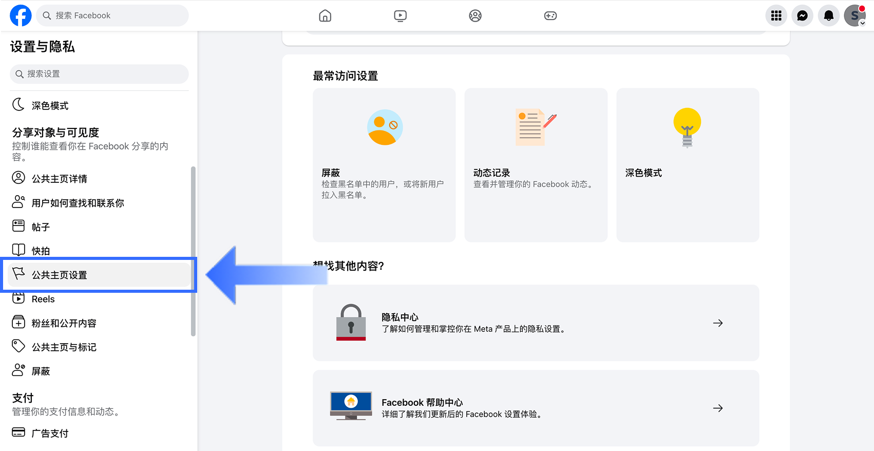Viewport: 874px width, 451px height.
Task: Open 公共主页设置 in the sidebar
Action: pyautogui.click(x=99, y=275)
